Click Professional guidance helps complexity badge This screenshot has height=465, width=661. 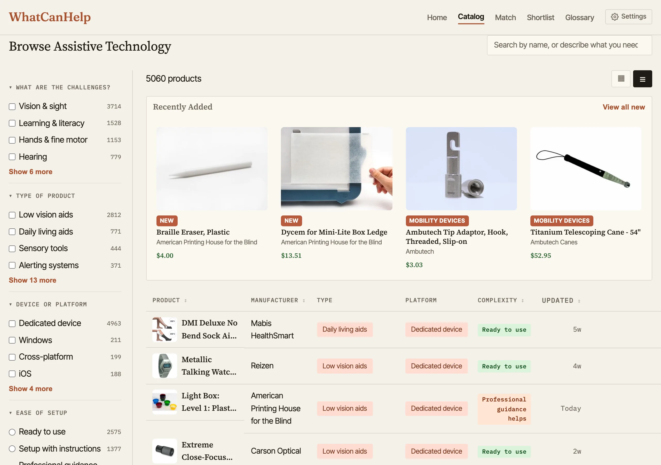pos(504,409)
